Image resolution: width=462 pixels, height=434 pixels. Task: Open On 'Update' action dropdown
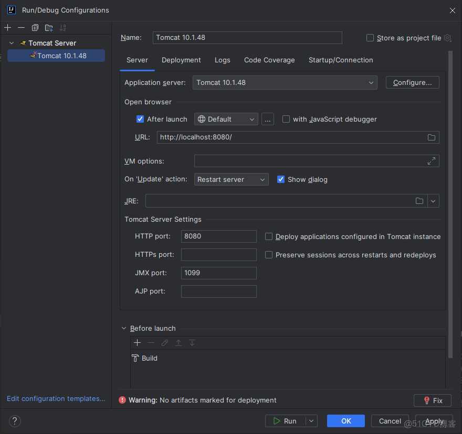[x=232, y=179]
